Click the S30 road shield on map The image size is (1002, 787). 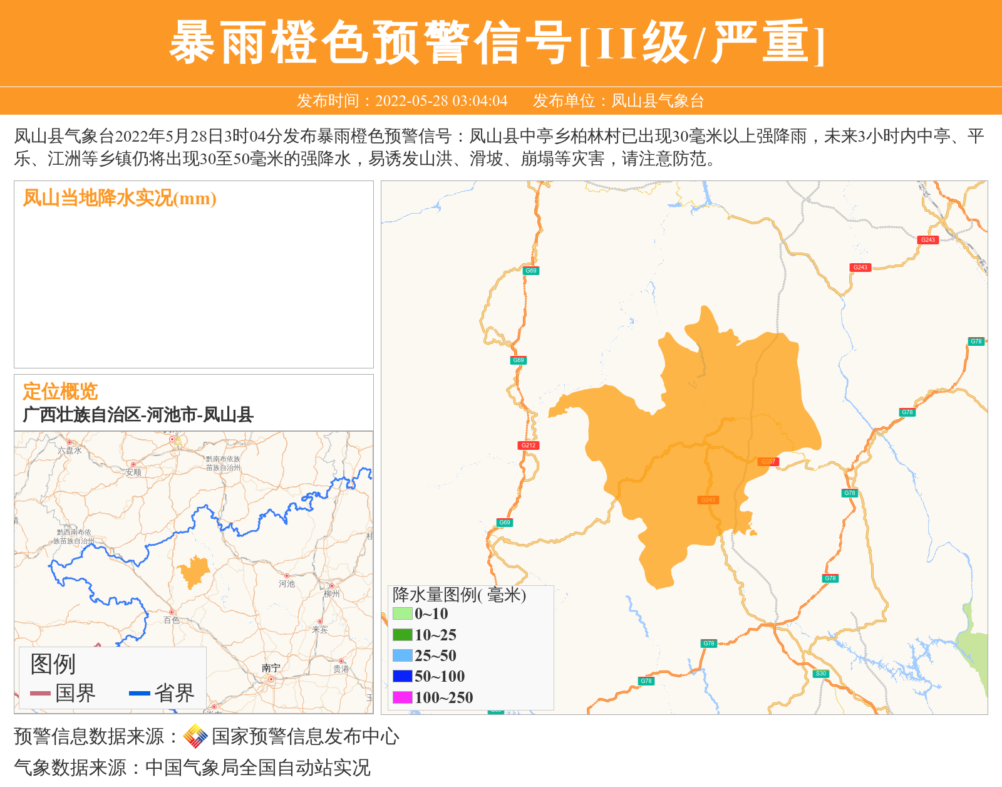point(820,674)
